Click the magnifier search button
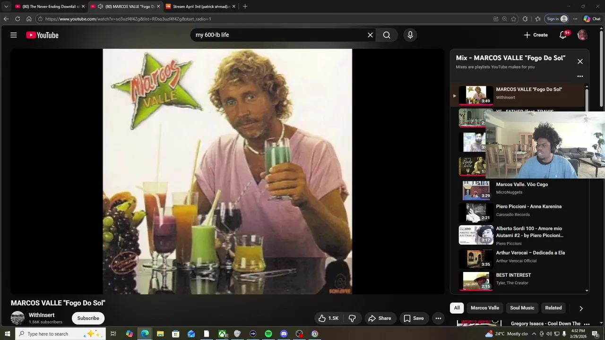This screenshot has height=340, width=605. [387, 35]
